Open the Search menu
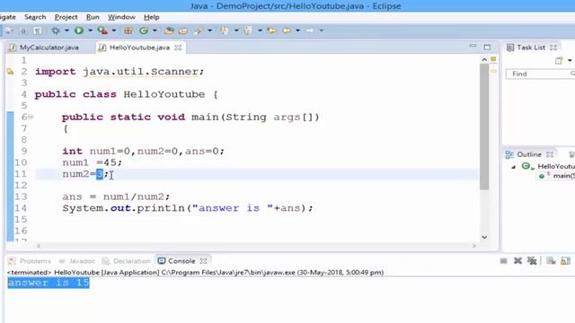Viewport: 575px width, 323px height. pos(35,17)
